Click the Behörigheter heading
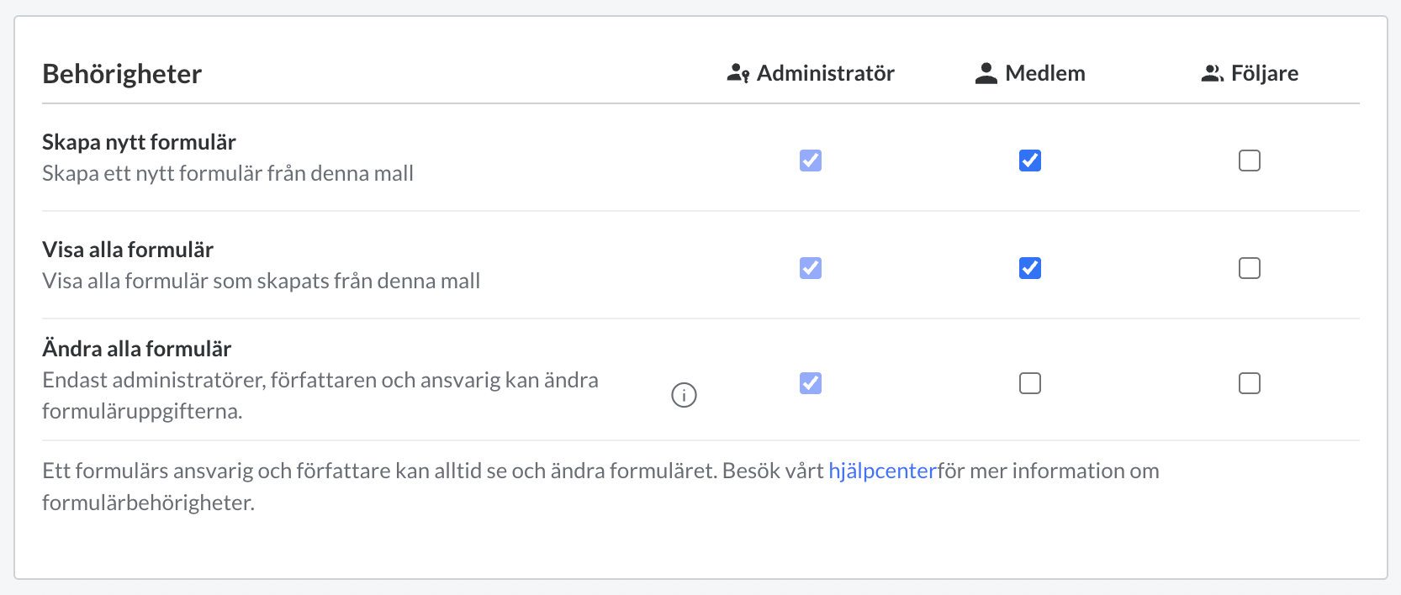This screenshot has height=595, width=1401. [122, 74]
